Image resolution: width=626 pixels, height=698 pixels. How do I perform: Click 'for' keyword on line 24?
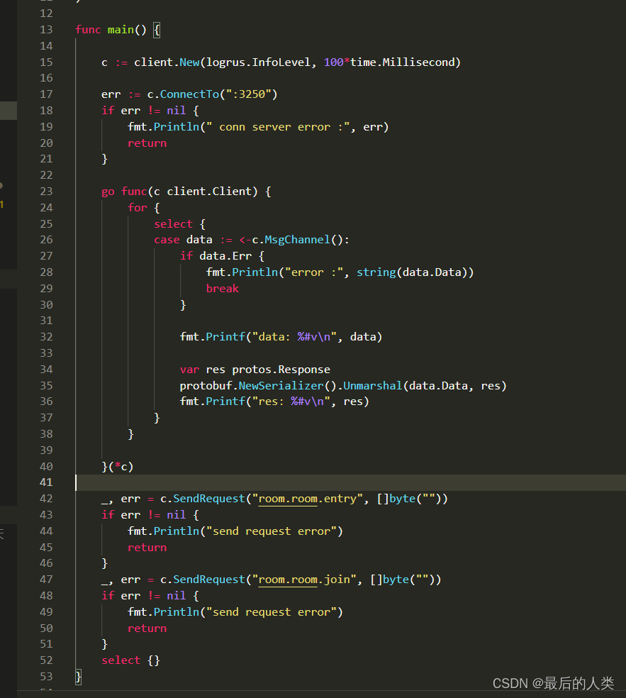pos(137,207)
